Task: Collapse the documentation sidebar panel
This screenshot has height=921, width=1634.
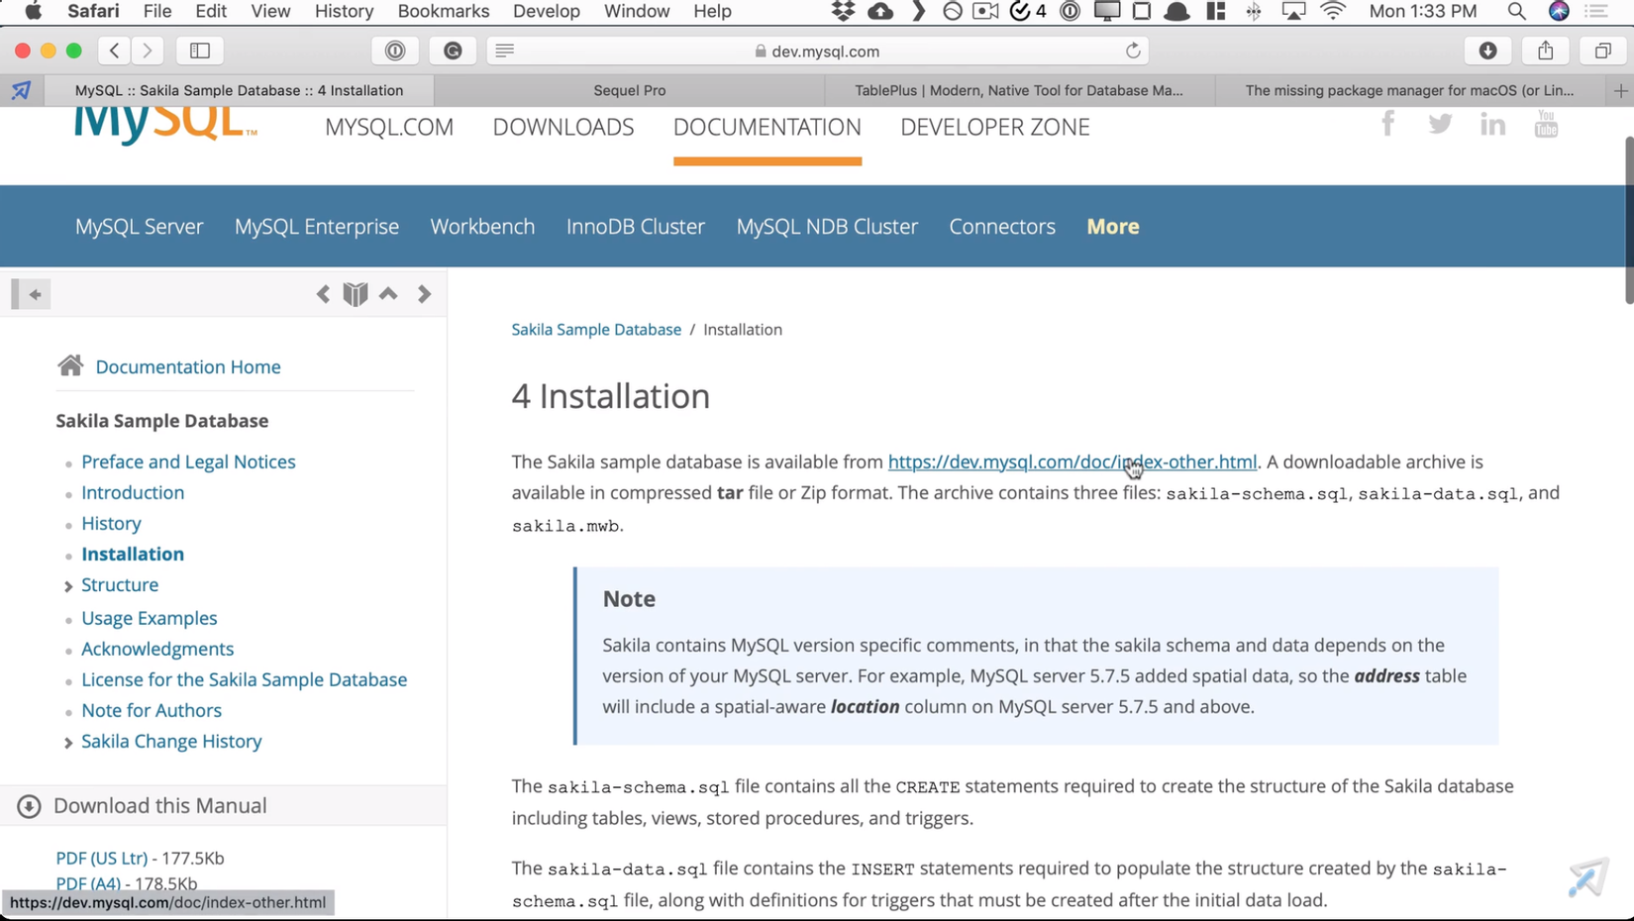Action: coord(31,294)
